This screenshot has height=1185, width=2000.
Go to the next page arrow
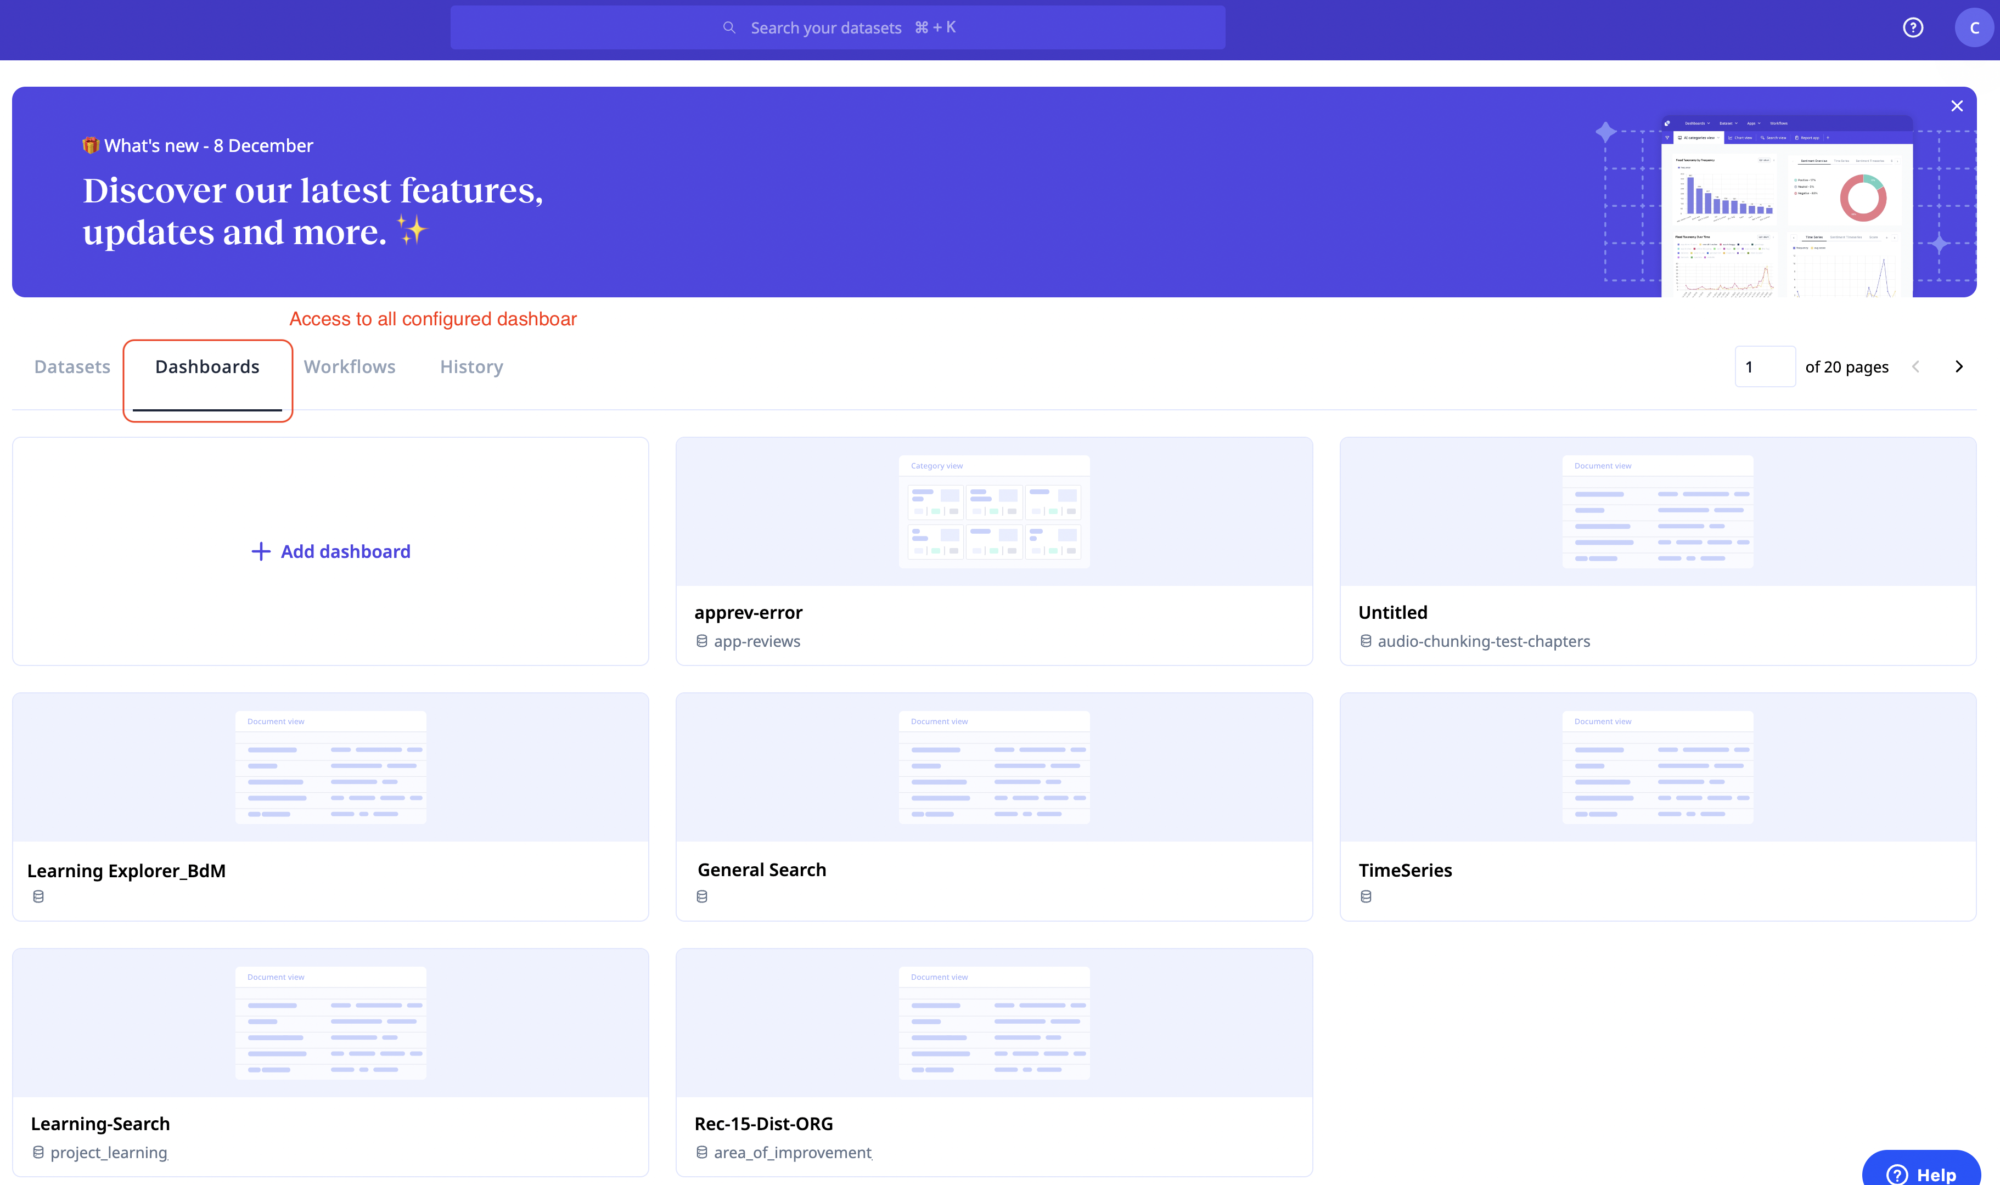tap(1958, 366)
